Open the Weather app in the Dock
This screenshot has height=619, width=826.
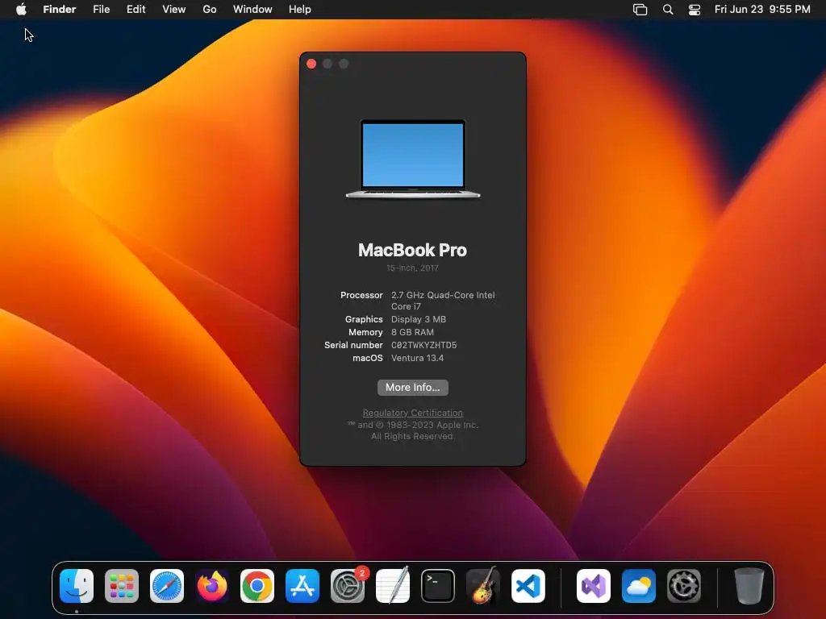[639, 586]
